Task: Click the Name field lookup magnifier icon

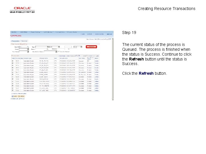Action: coord(47,49)
